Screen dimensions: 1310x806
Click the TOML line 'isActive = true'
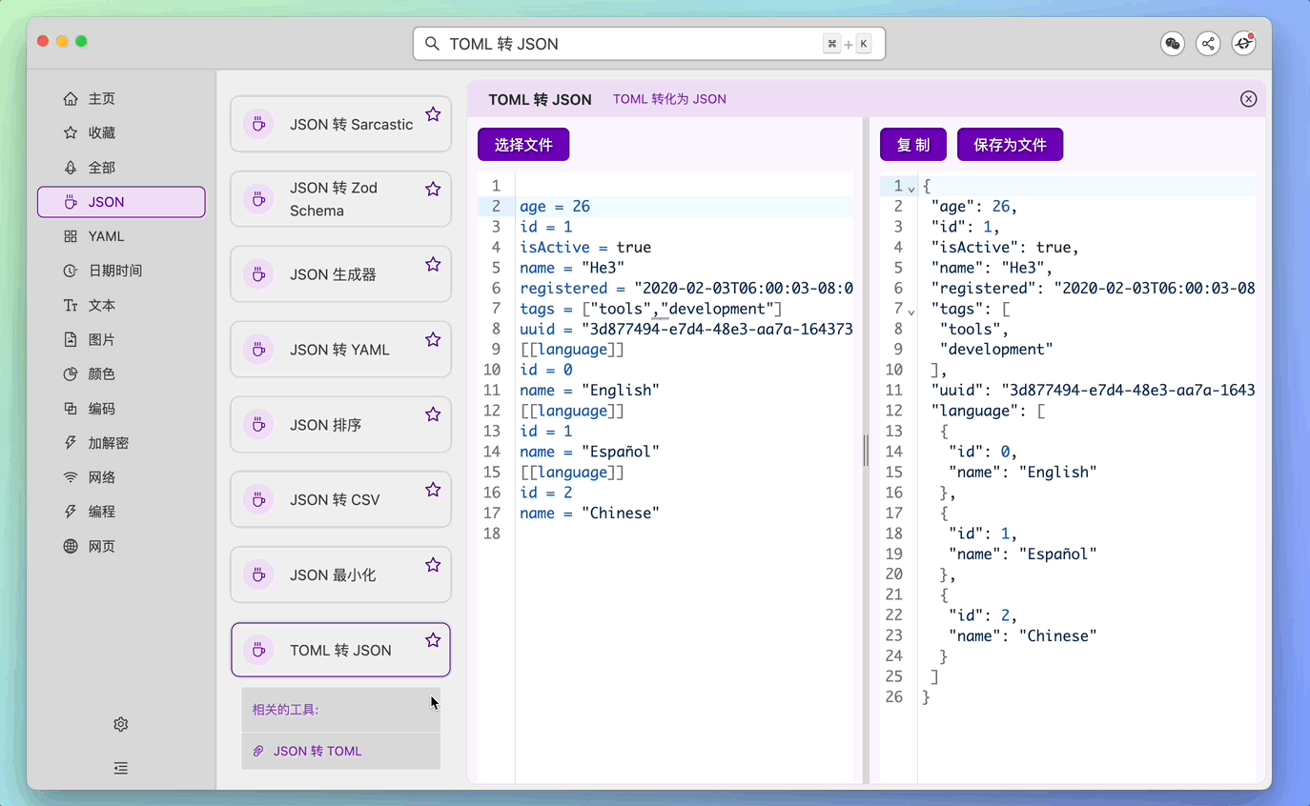pyautogui.click(x=585, y=248)
